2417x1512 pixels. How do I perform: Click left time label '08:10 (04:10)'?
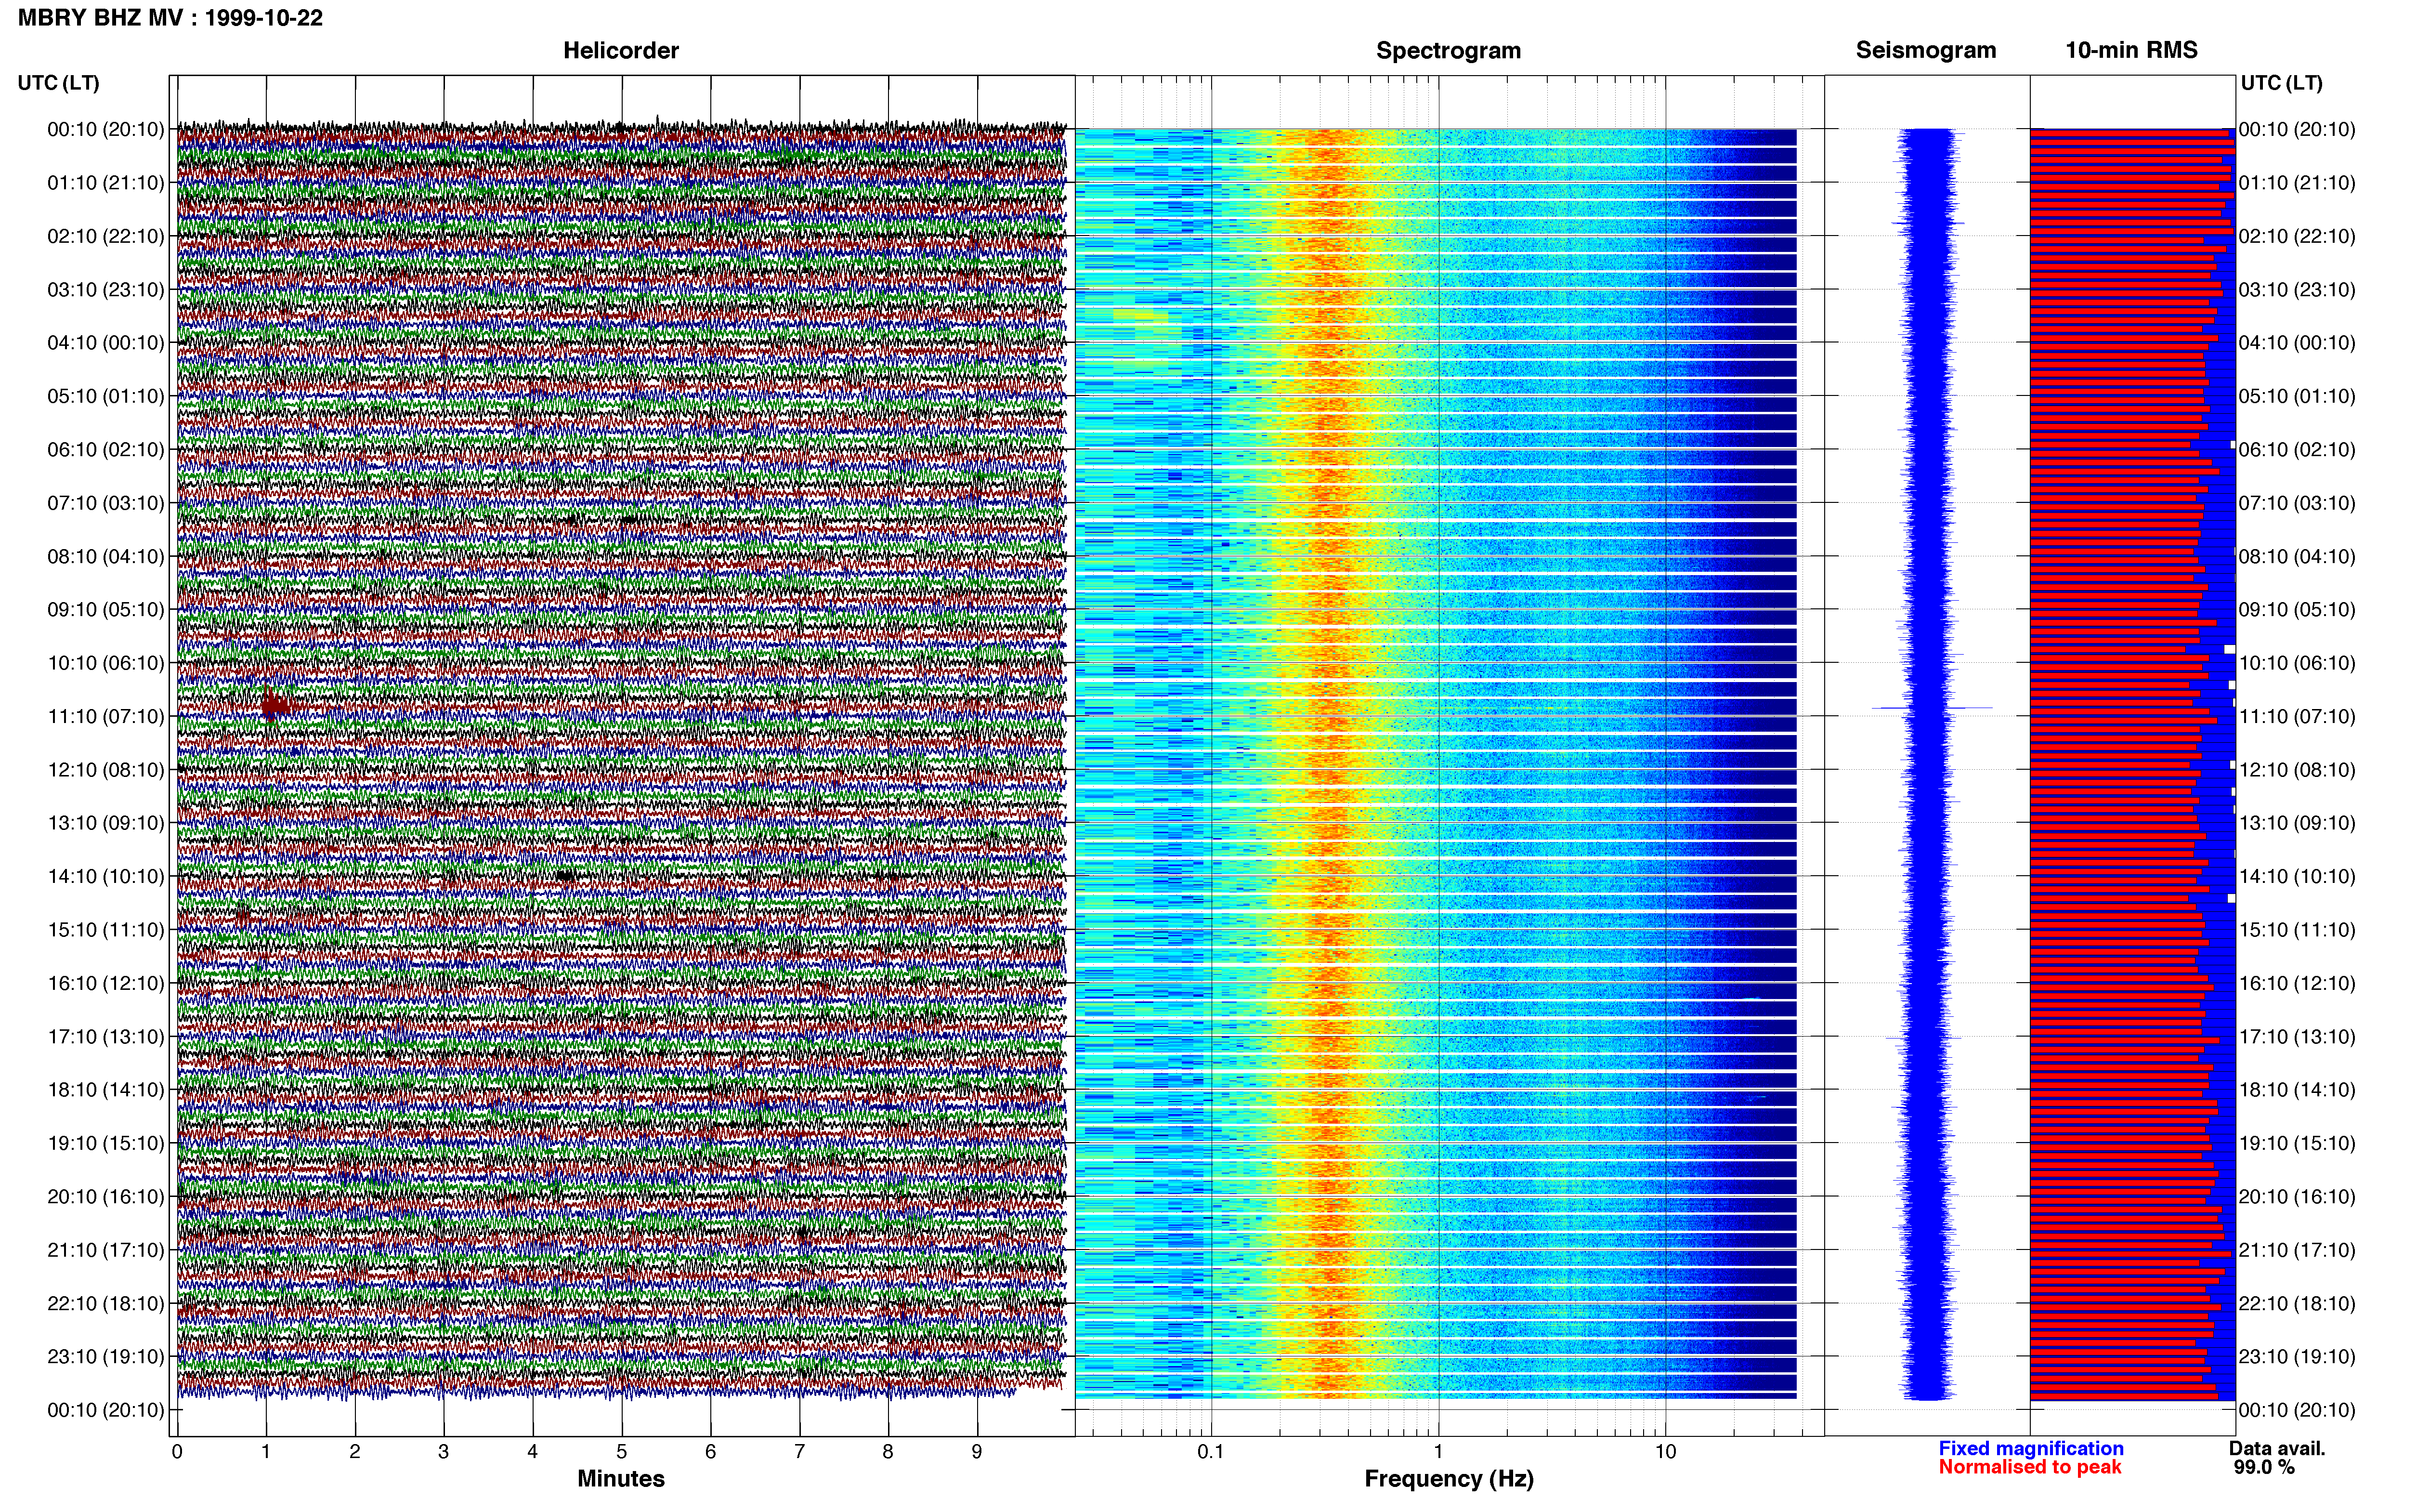pos(106,556)
